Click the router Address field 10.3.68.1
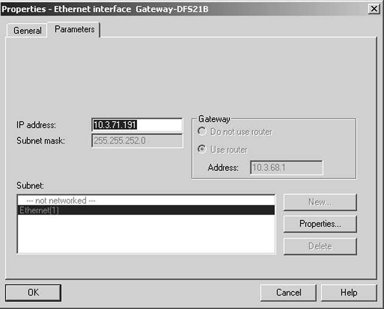Screen dimensions: 384x309 coord(286,168)
